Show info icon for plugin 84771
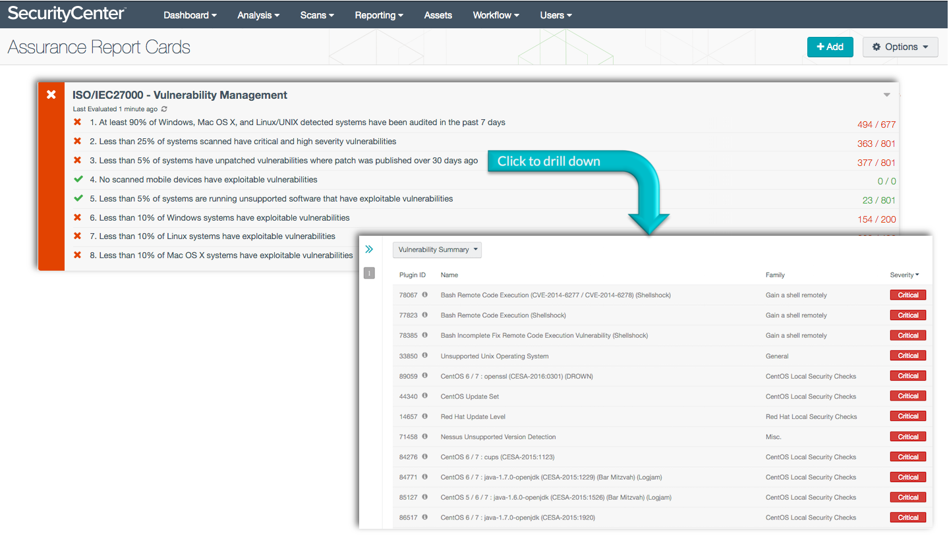The height and width of the screenshot is (540, 949). coord(425,477)
